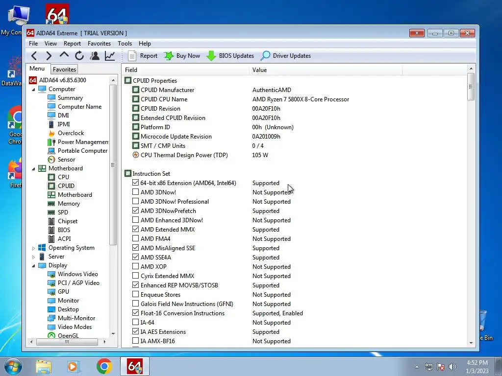The height and width of the screenshot is (376, 502).
Task: Click the main list vertical scrollbar thumb
Action: pyautogui.click(x=471, y=87)
